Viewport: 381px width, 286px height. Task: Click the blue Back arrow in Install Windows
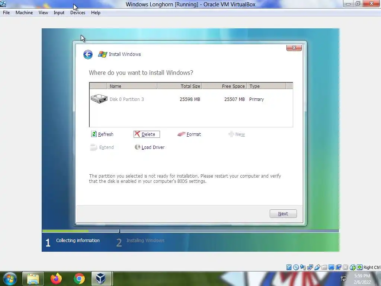pyautogui.click(x=88, y=54)
